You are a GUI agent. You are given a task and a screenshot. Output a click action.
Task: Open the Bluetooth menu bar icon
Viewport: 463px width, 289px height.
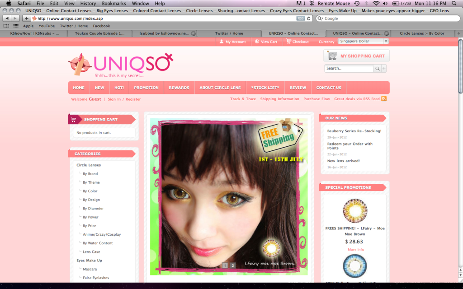click(x=366, y=3)
